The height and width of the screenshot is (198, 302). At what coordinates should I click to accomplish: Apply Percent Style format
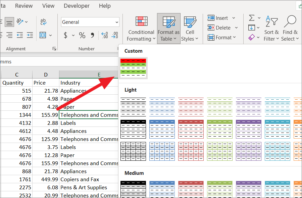(82, 35)
